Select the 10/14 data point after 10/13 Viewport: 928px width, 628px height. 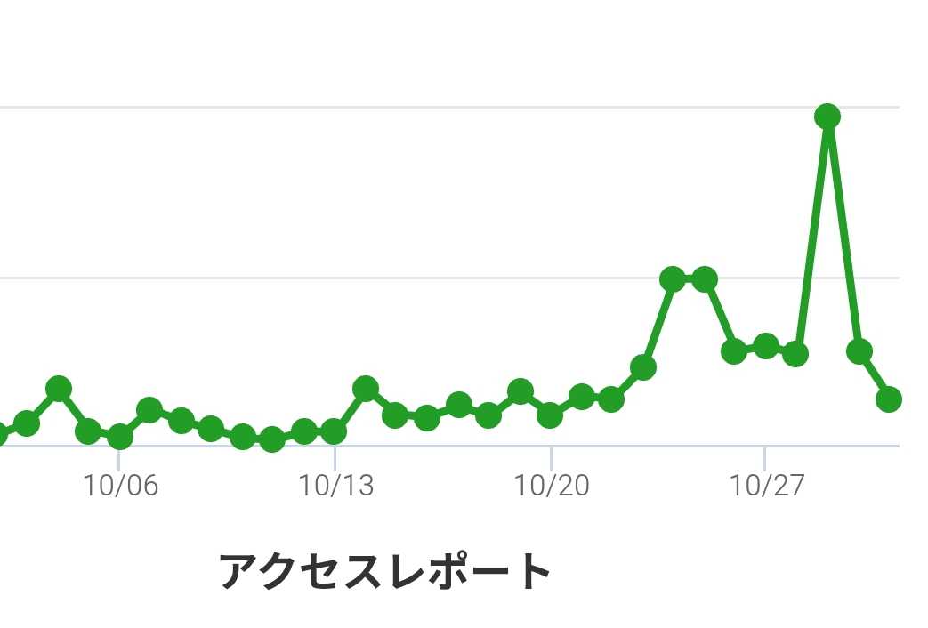pyautogui.click(x=366, y=388)
